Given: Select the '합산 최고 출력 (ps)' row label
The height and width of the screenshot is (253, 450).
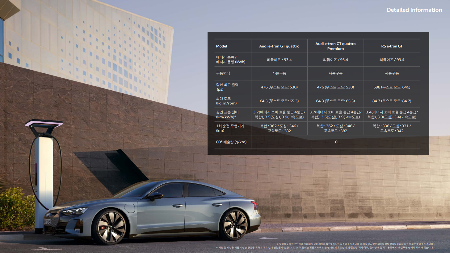Looking at the screenshot, I should point(227,87).
